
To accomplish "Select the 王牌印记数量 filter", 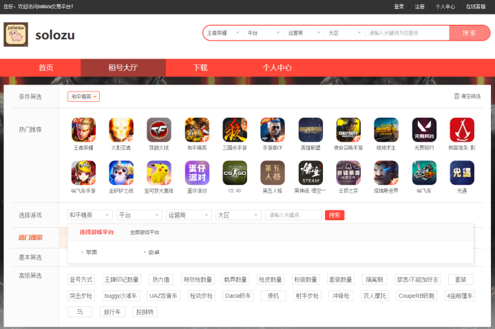I will pos(122,279).
